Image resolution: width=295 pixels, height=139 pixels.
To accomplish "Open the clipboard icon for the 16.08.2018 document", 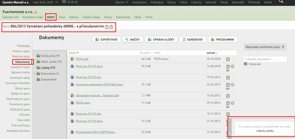I will point(228,67).
